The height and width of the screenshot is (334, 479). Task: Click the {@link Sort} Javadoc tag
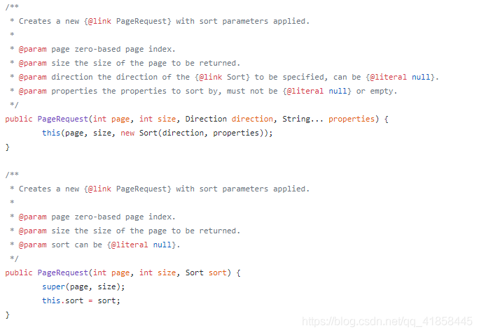(222, 77)
